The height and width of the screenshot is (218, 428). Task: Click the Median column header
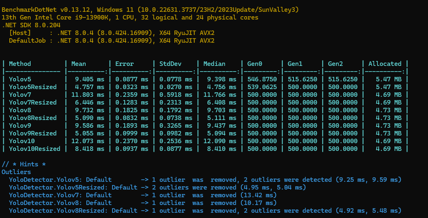pyautogui.click(x=214, y=64)
